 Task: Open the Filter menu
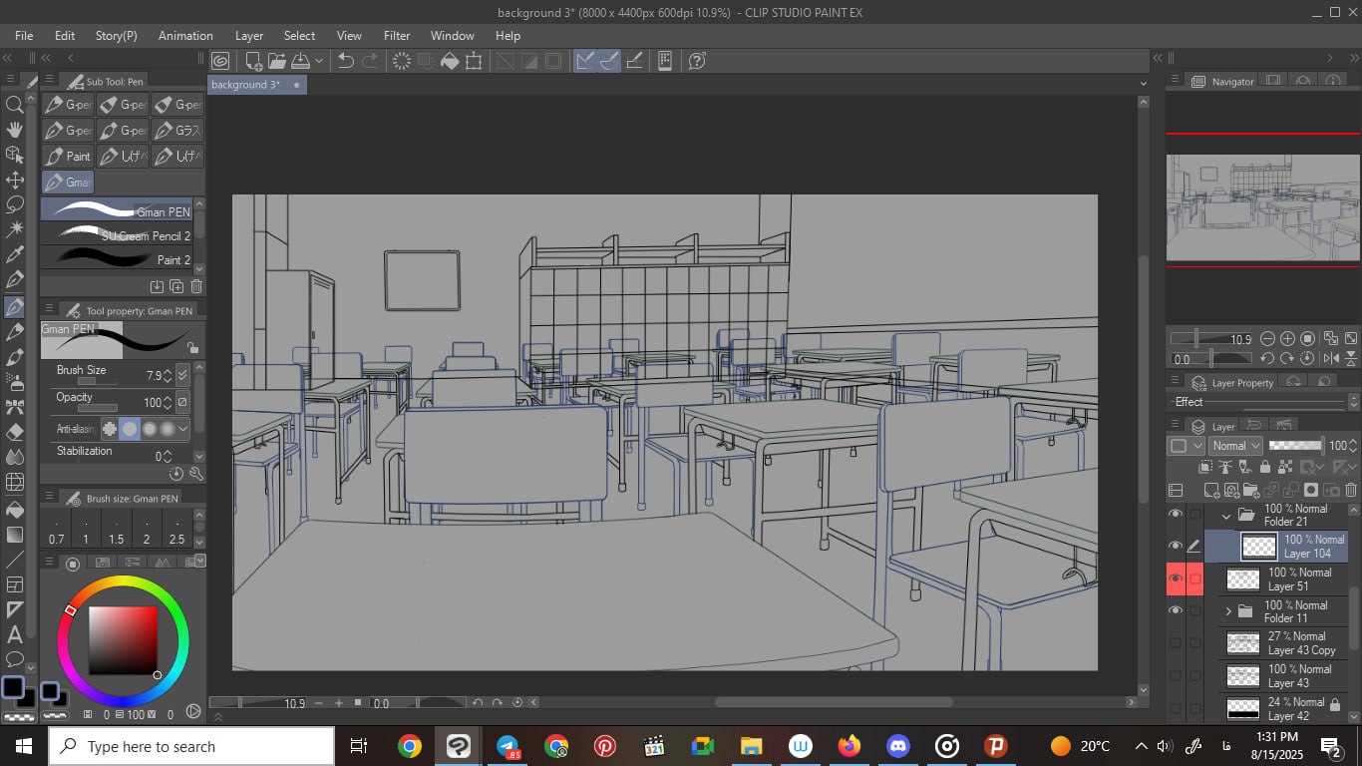pos(397,35)
